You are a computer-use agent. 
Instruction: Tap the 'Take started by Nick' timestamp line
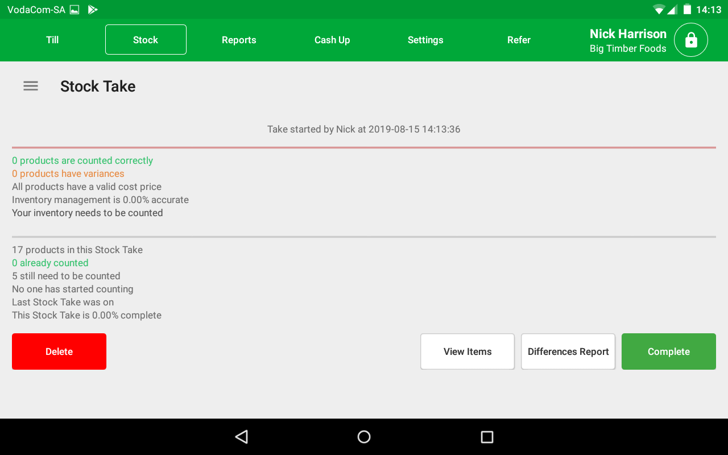(x=364, y=129)
